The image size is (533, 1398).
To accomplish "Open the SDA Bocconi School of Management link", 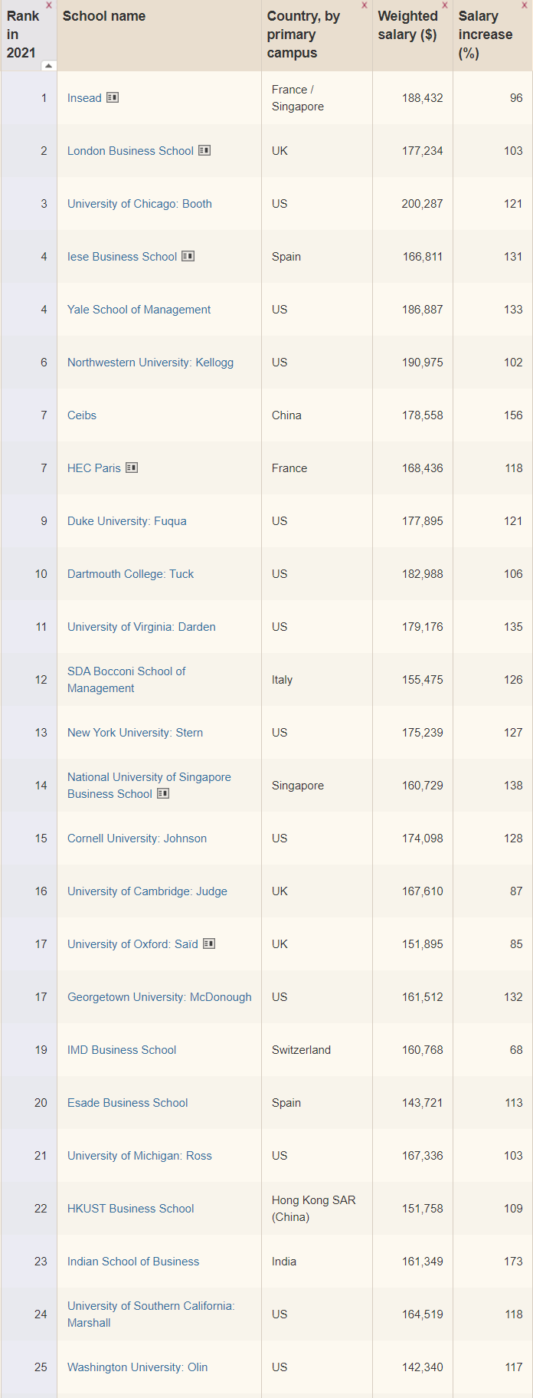I will (x=126, y=680).
